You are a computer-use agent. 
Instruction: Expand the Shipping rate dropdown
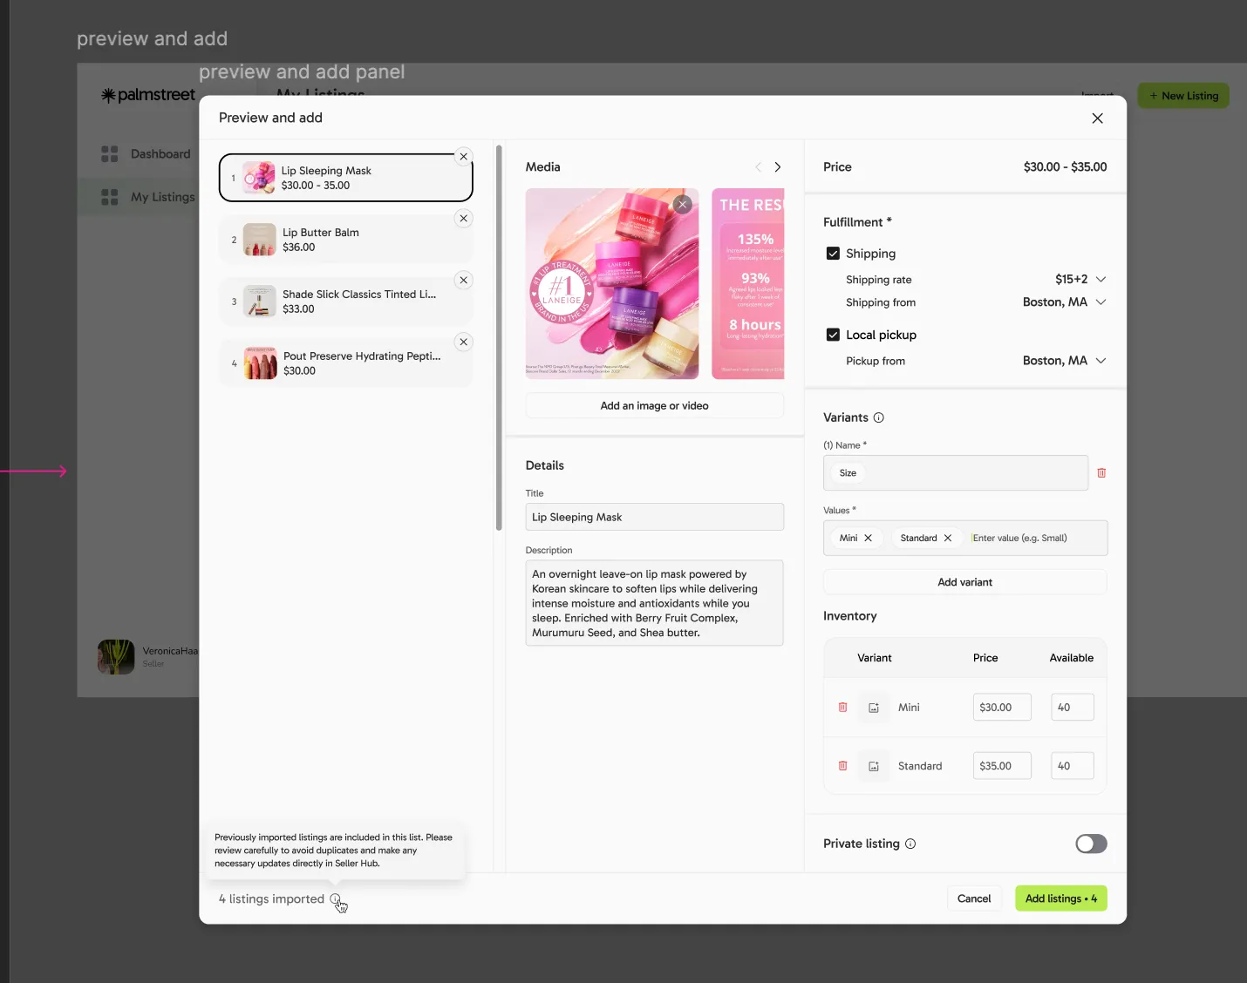1100,280
